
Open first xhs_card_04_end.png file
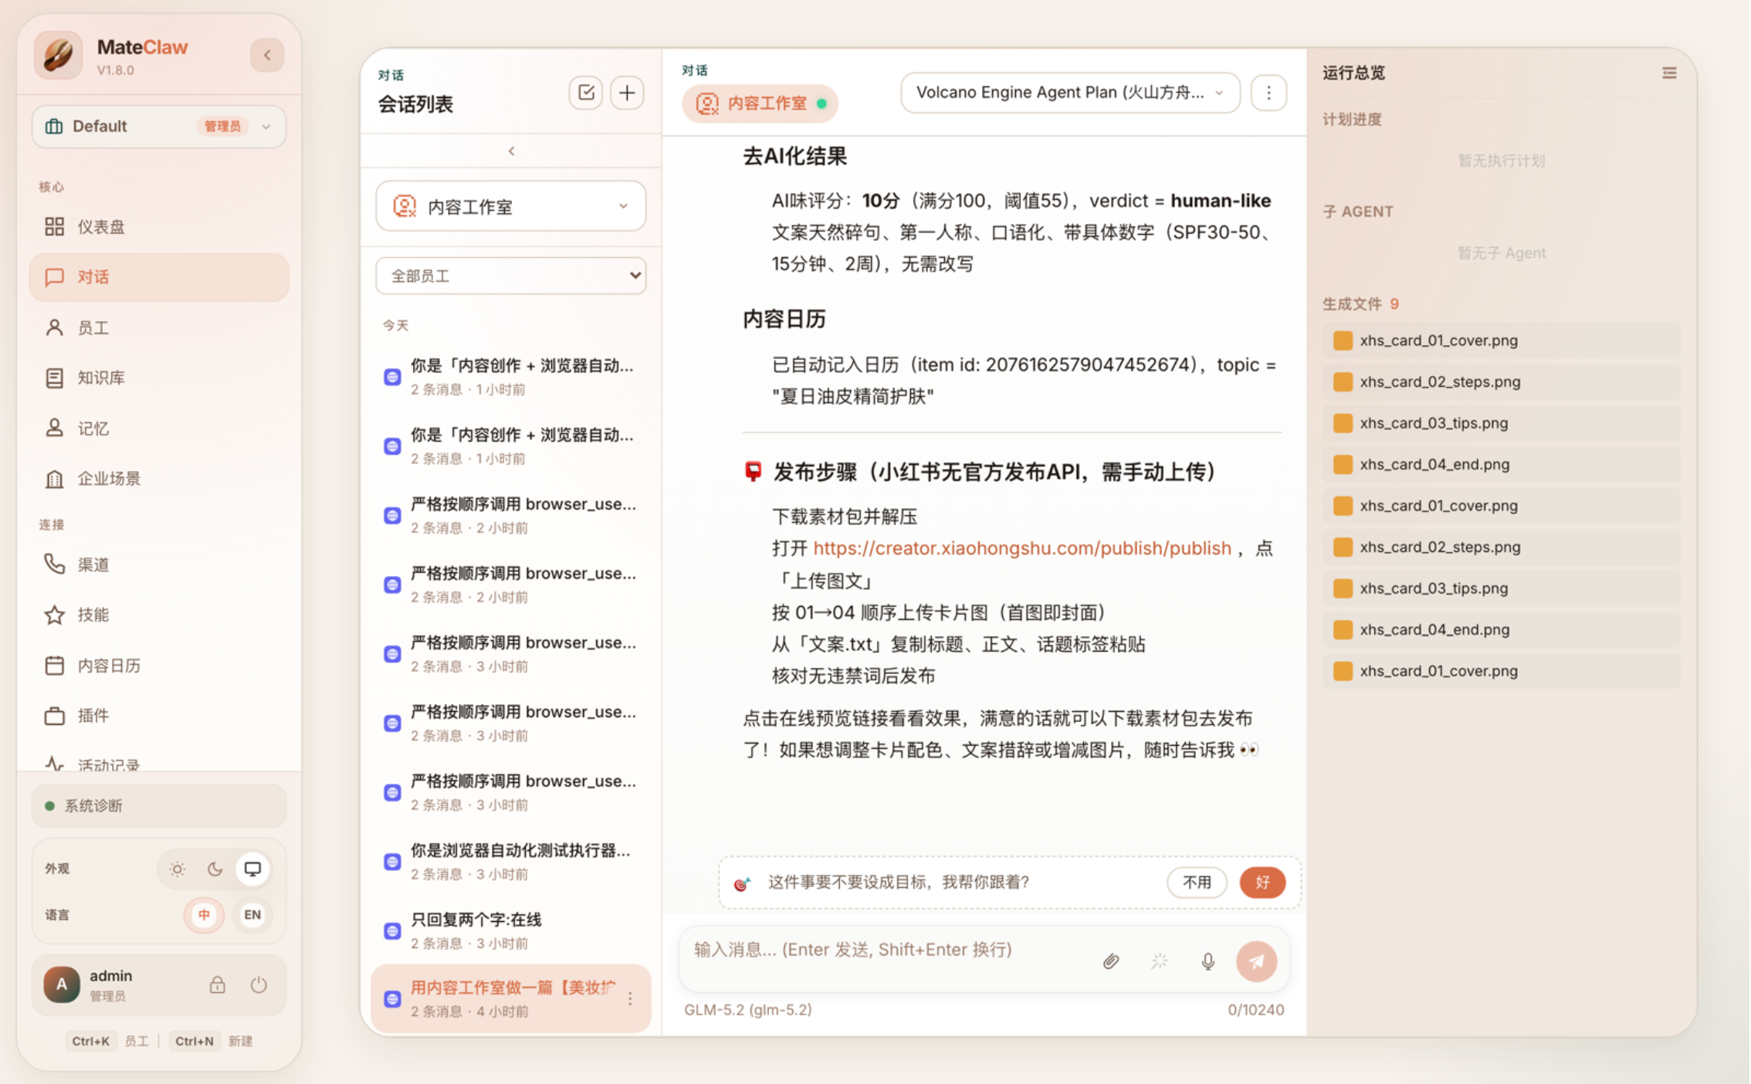click(1502, 464)
